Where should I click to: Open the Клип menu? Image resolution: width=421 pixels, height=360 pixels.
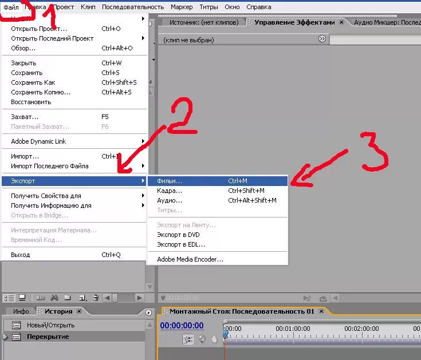[x=88, y=7]
